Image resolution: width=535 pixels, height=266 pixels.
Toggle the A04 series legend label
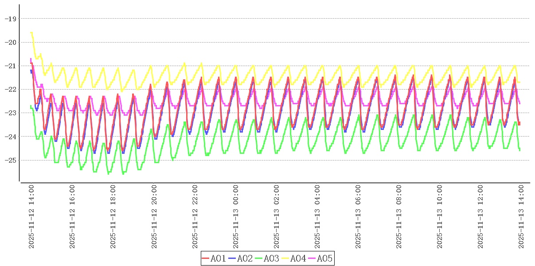298,258
